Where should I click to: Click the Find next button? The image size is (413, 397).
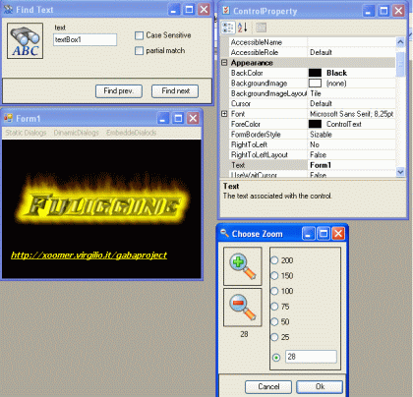click(x=175, y=91)
